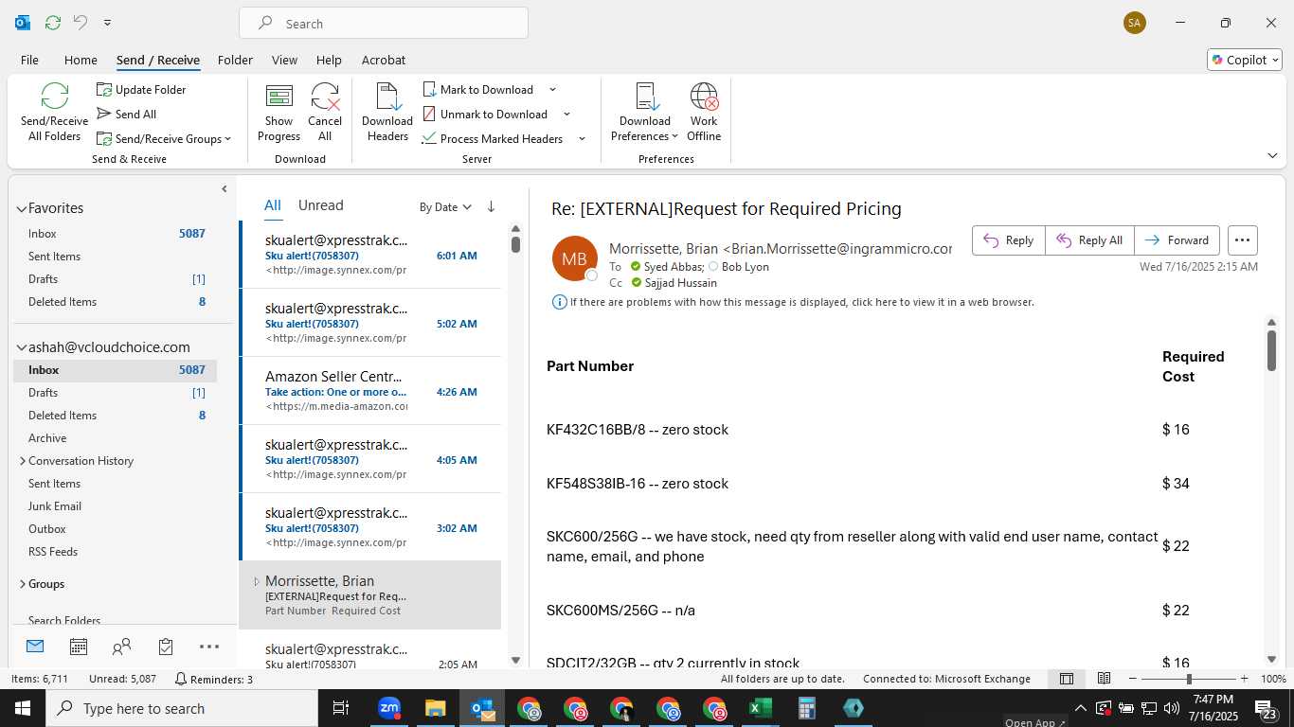Switch to Reading view status icon

pyautogui.click(x=1105, y=679)
